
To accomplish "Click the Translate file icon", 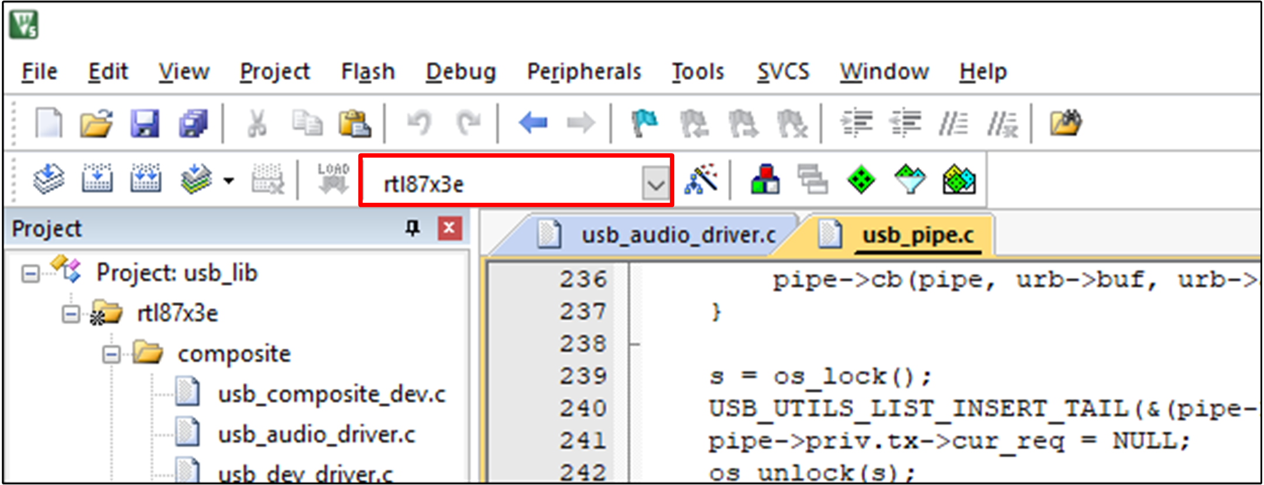I will click(x=49, y=178).
